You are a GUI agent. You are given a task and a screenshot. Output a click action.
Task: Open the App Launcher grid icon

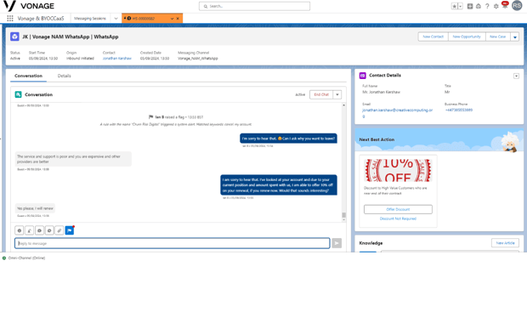click(x=10, y=19)
